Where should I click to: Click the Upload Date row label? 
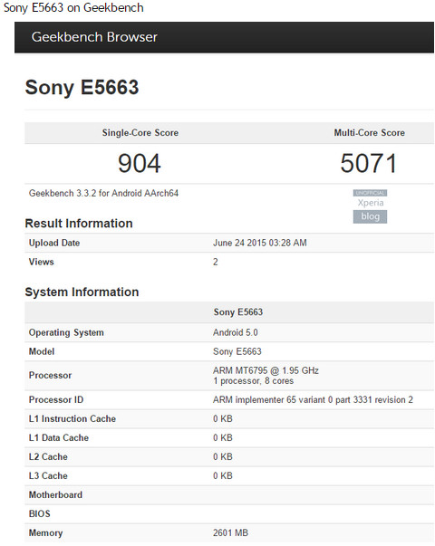coord(54,243)
